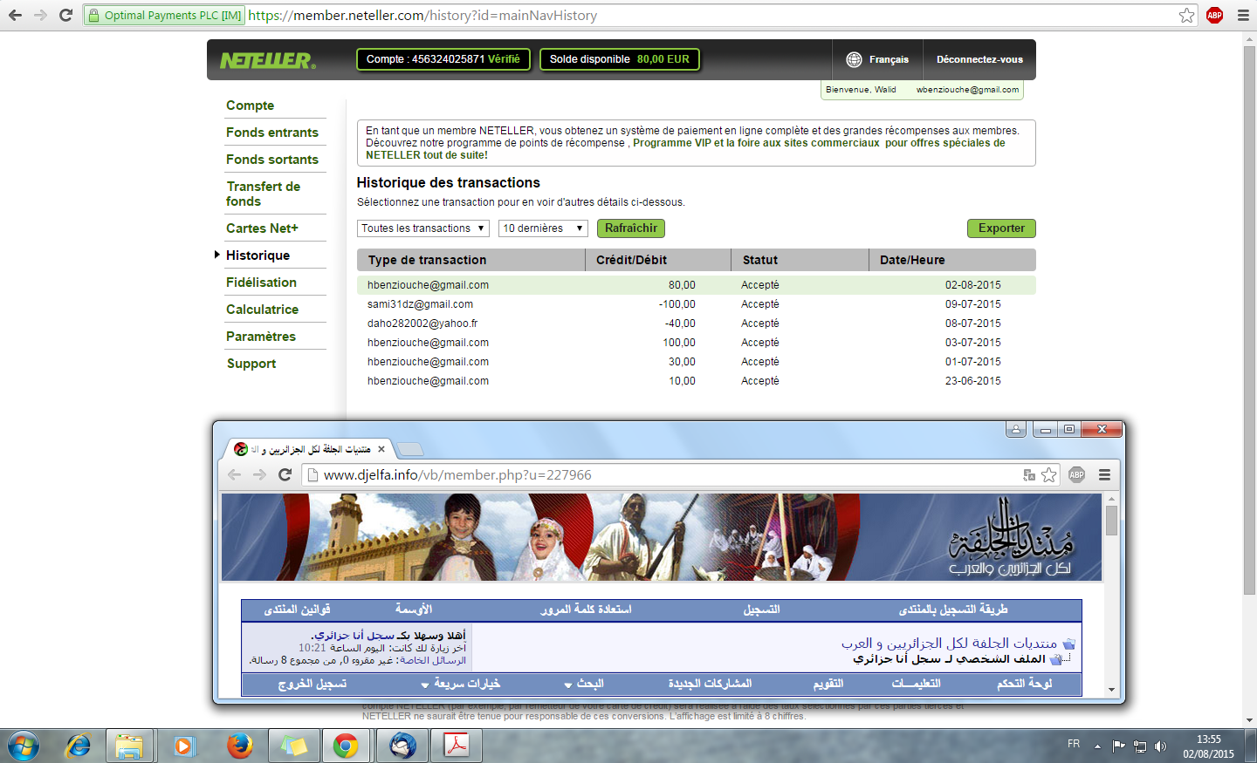
Task: Open Transfert de fonds in the sidebar
Action: [x=263, y=194]
